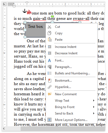The image size is (108, 133).
Task: Open Bullets and Numbering... entry
Action: 72,73
